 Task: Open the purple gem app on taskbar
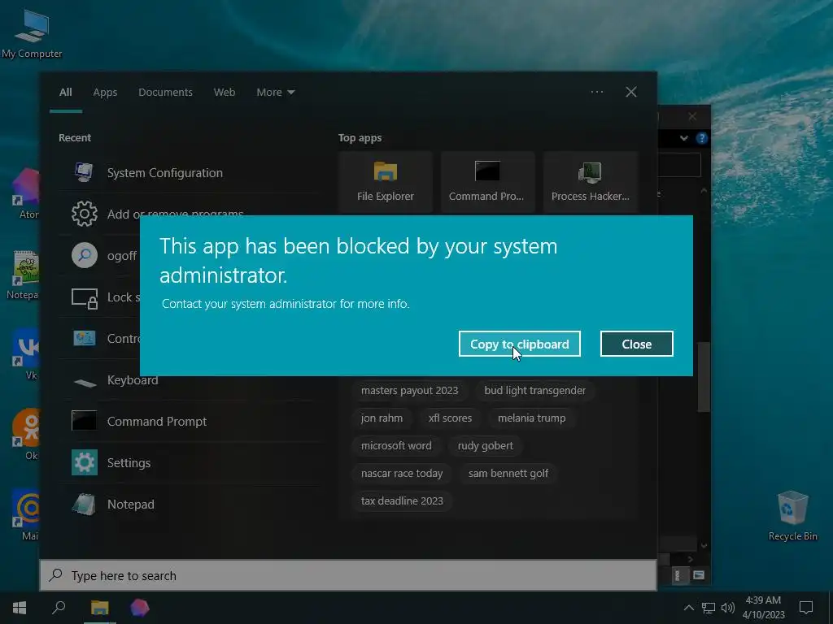click(140, 608)
